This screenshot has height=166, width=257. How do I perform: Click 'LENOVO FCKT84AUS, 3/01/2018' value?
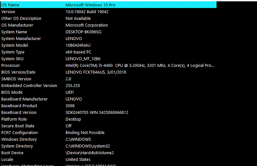pyautogui.click(x=96, y=72)
